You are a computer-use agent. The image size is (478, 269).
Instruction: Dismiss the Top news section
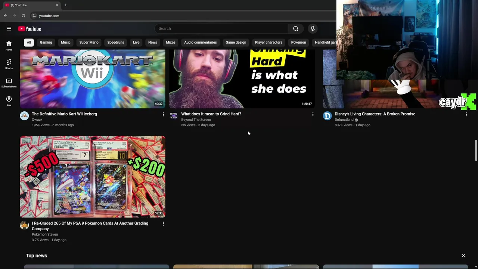(463, 256)
